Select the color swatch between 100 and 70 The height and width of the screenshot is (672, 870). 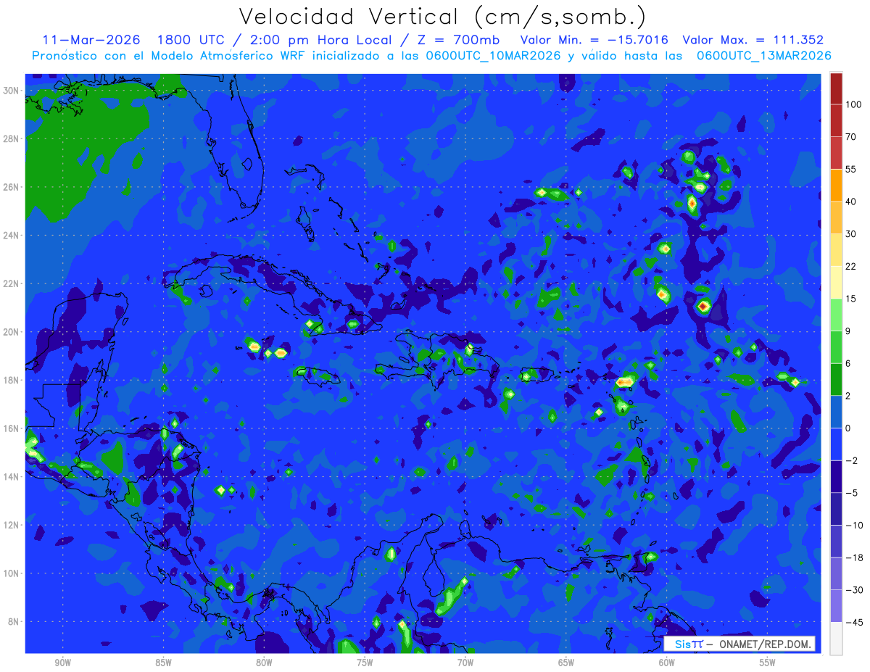tap(836, 120)
